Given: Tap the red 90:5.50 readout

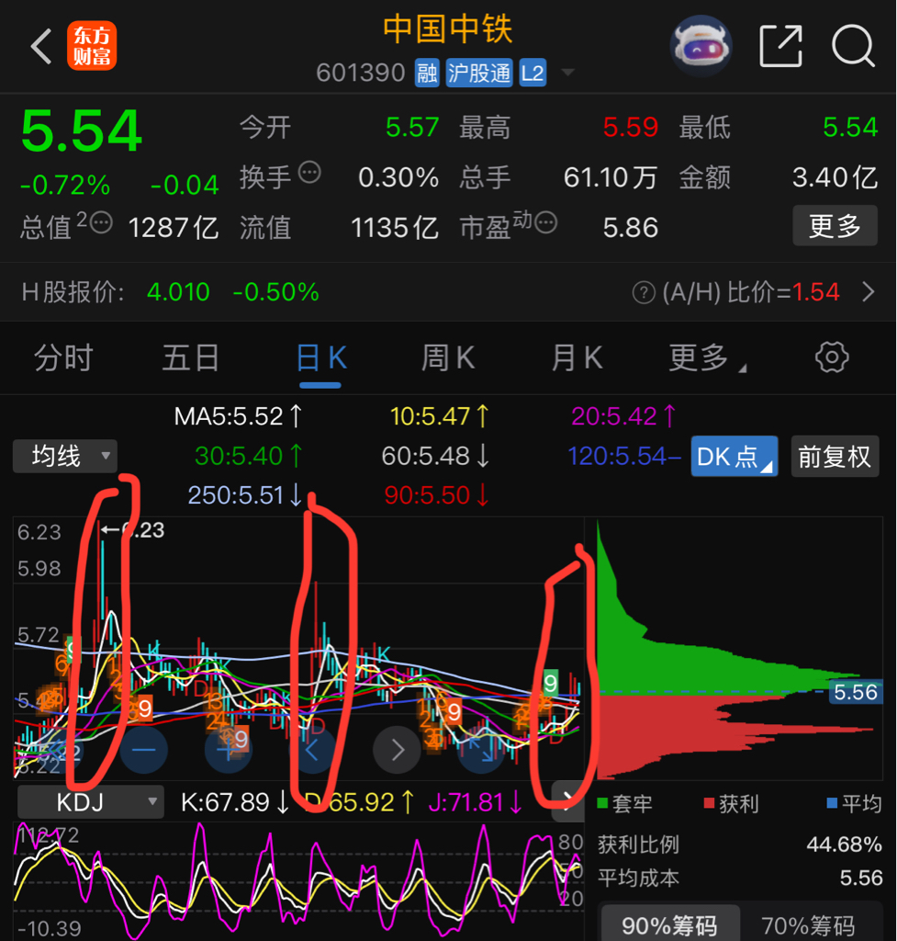Looking at the screenshot, I should pos(437,495).
